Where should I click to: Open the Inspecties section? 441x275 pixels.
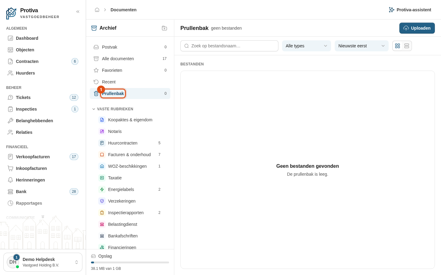point(43,109)
